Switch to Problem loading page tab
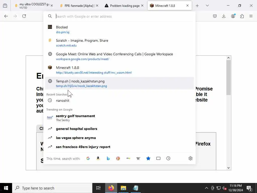 pos(124,6)
